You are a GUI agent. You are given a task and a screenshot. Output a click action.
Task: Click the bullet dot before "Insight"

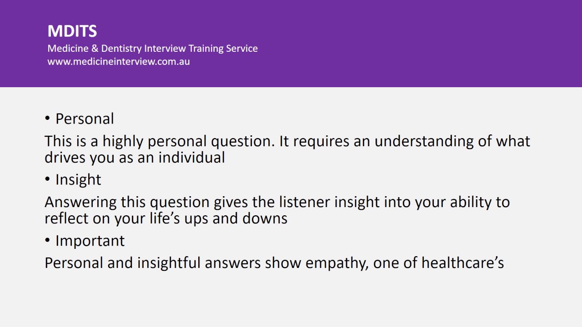point(47,180)
